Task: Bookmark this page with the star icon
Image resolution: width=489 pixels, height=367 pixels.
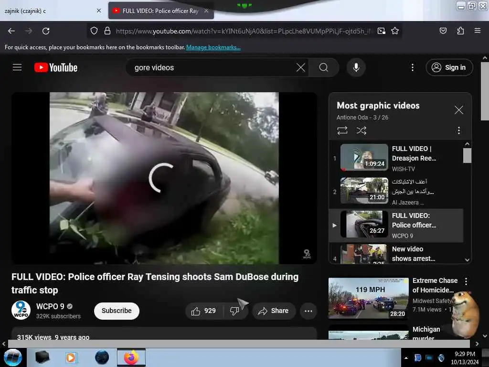Action: (395, 31)
